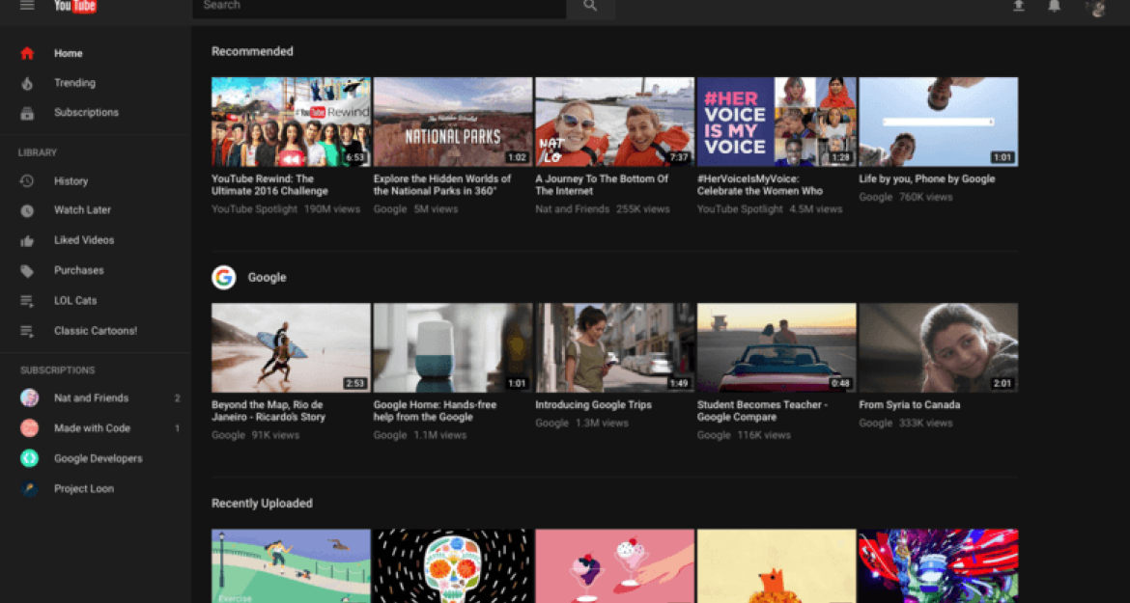1130x603 pixels.
Task: Click the Subscriptions sidebar icon
Action: click(x=27, y=113)
